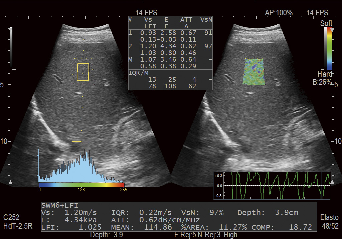
Task: Click the rainbow scale under the histogram
Action: [81, 185]
